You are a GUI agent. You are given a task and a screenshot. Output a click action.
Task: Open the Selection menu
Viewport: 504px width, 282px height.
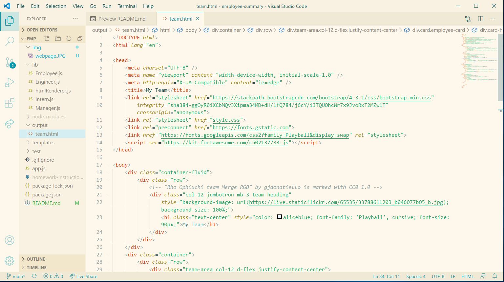tap(56, 6)
